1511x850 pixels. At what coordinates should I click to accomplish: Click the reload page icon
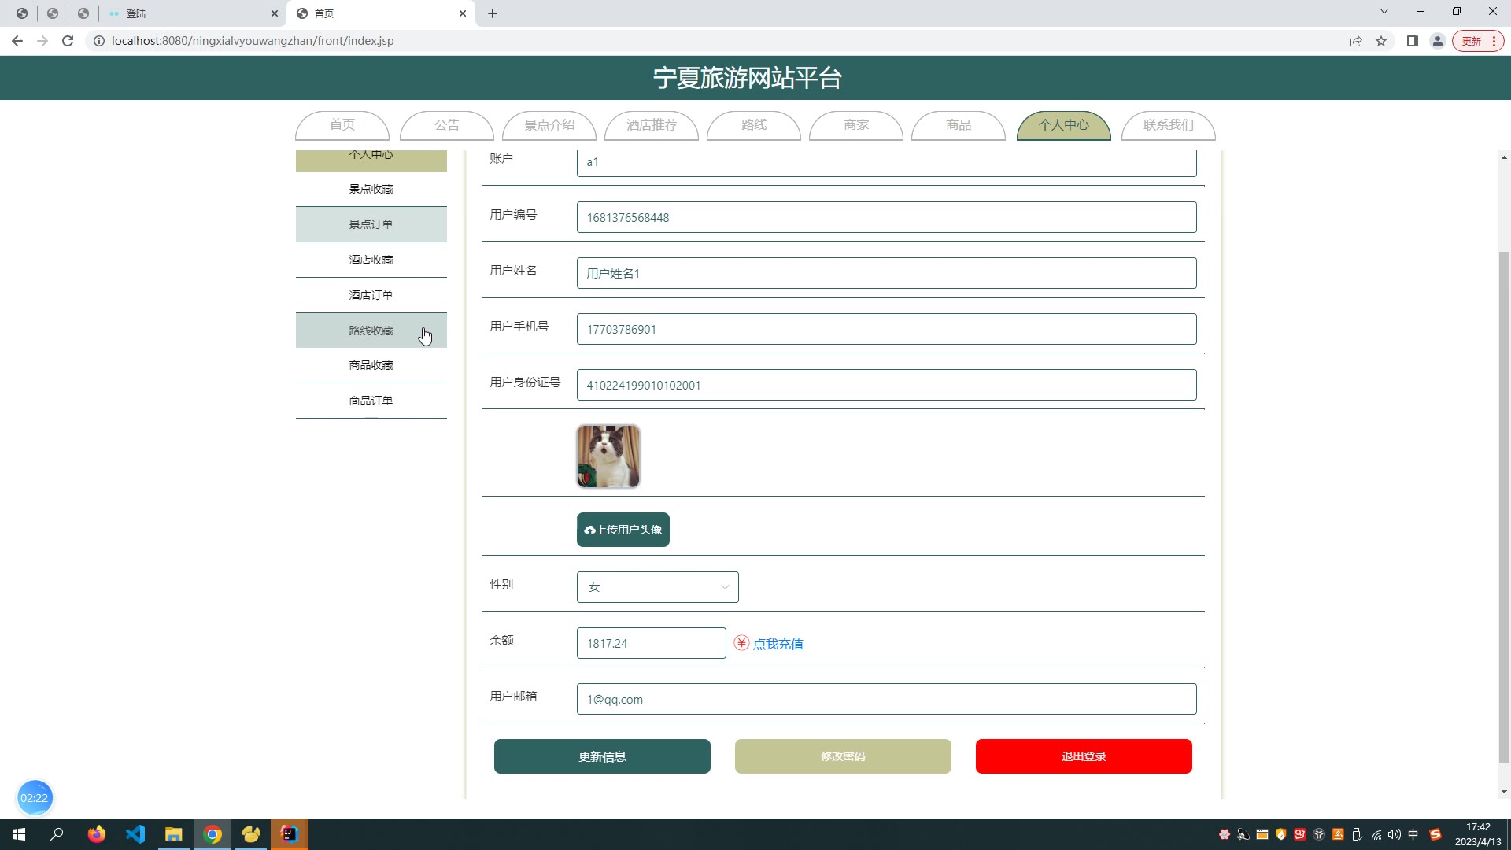click(68, 41)
